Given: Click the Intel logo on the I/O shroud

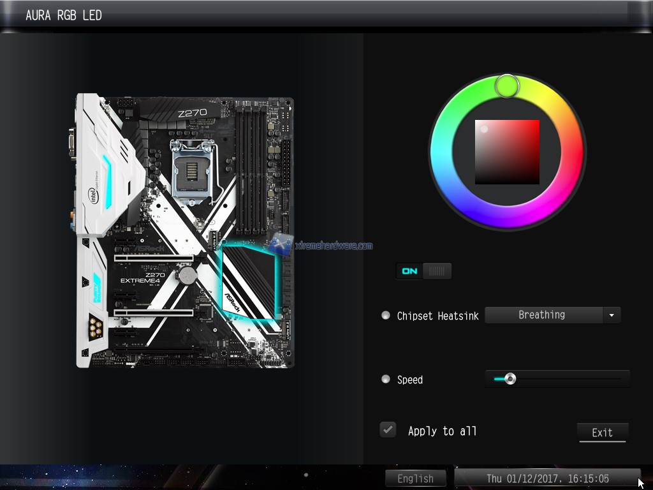Looking at the screenshot, I should point(93,198).
